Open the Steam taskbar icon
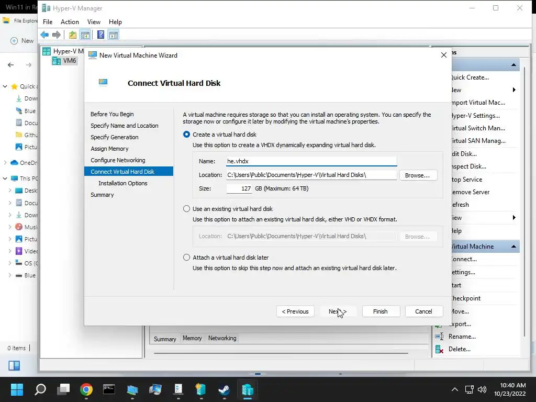This screenshot has width=536, height=402. (x=224, y=389)
